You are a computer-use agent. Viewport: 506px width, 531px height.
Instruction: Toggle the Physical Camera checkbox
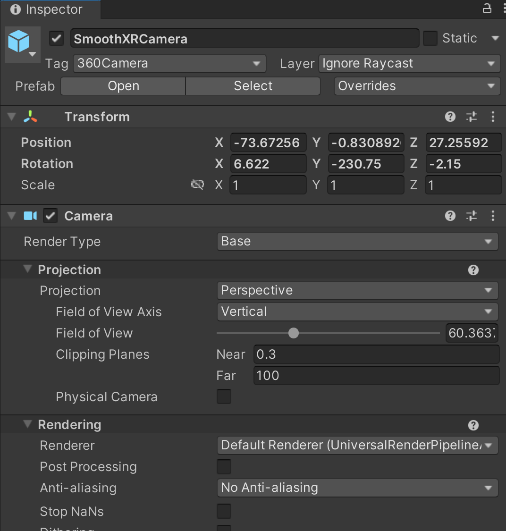224,396
